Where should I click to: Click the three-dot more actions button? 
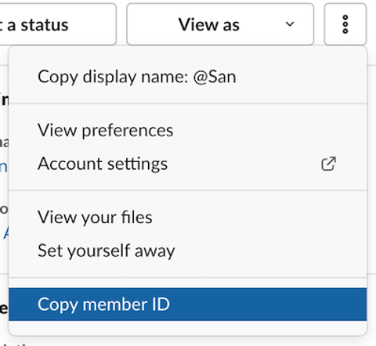[x=345, y=24]
